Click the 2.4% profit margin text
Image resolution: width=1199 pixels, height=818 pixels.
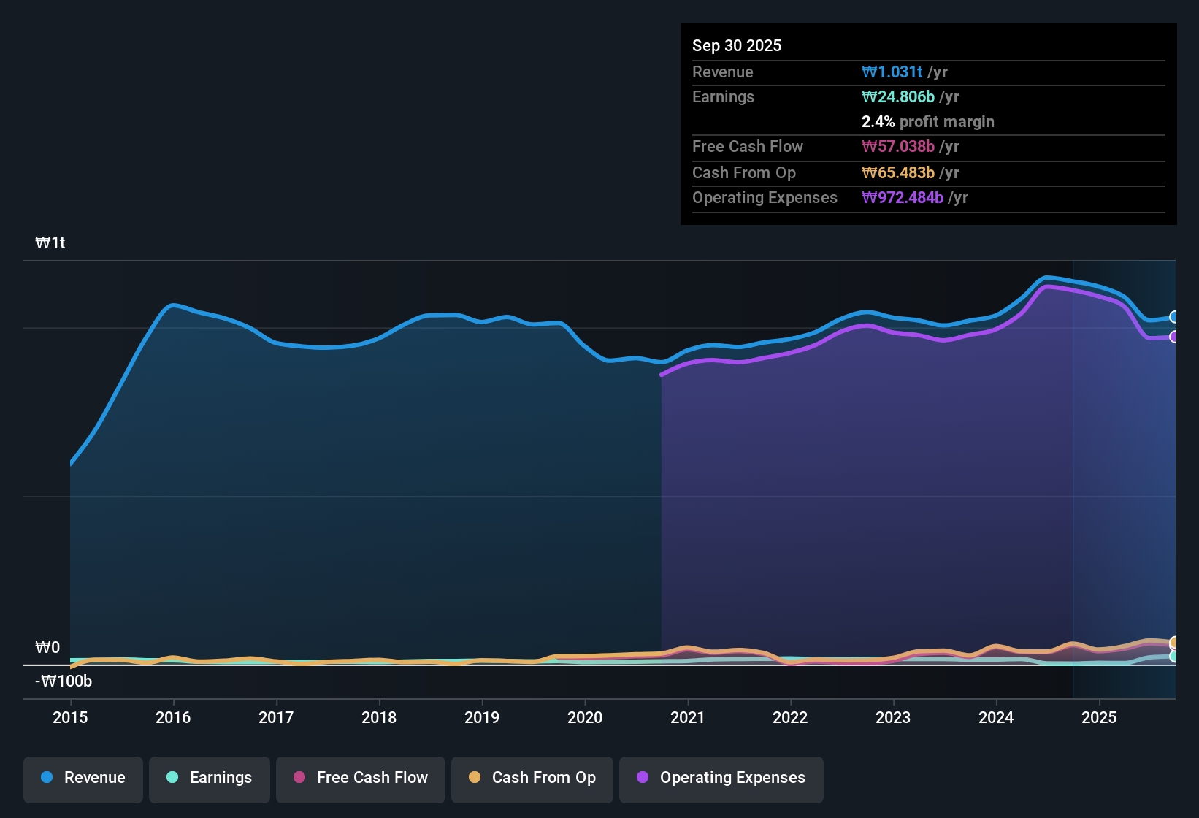pyautogui.click(x=927, y=122)
